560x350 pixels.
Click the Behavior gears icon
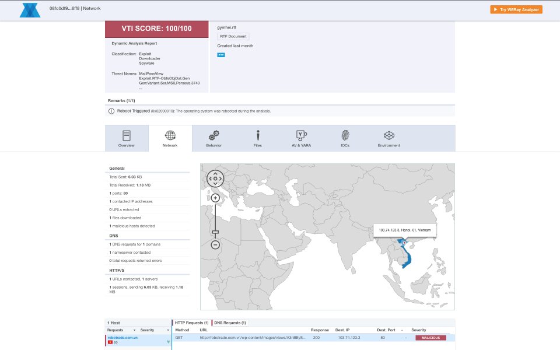point(214,135)
